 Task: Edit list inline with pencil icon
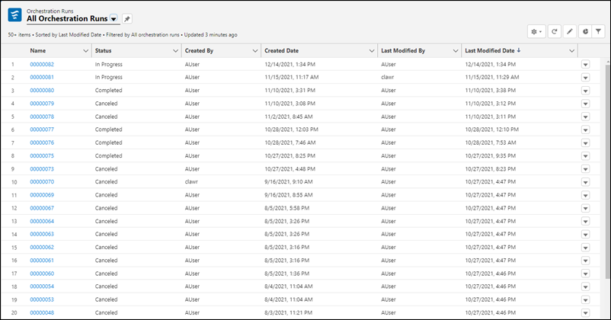pyautogui.click(x=570, y=31)
